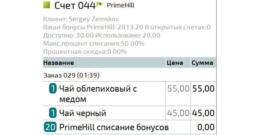This screenshot has width=275, height=135.
Task: Click quantity badge 1 for Чай облепиховый
Action: pos(53,89)
